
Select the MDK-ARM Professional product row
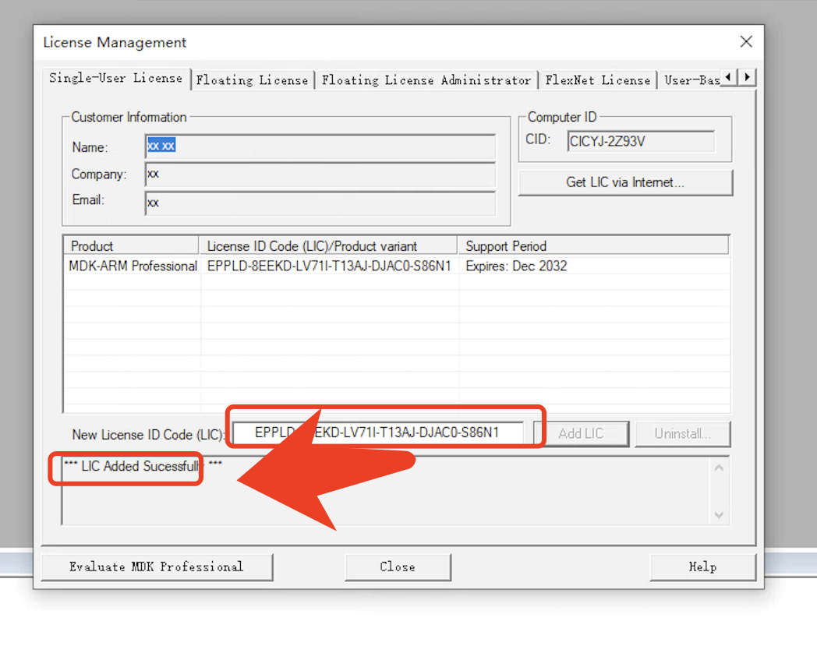coord(396,266)
